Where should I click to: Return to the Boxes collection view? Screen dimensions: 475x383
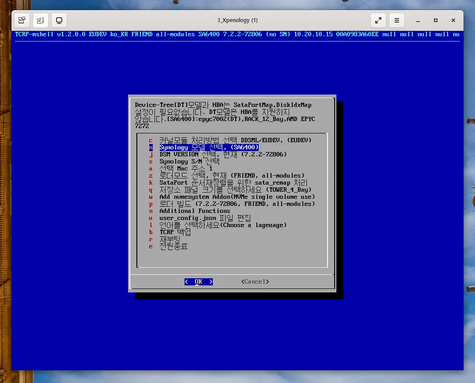pos(22,20)
